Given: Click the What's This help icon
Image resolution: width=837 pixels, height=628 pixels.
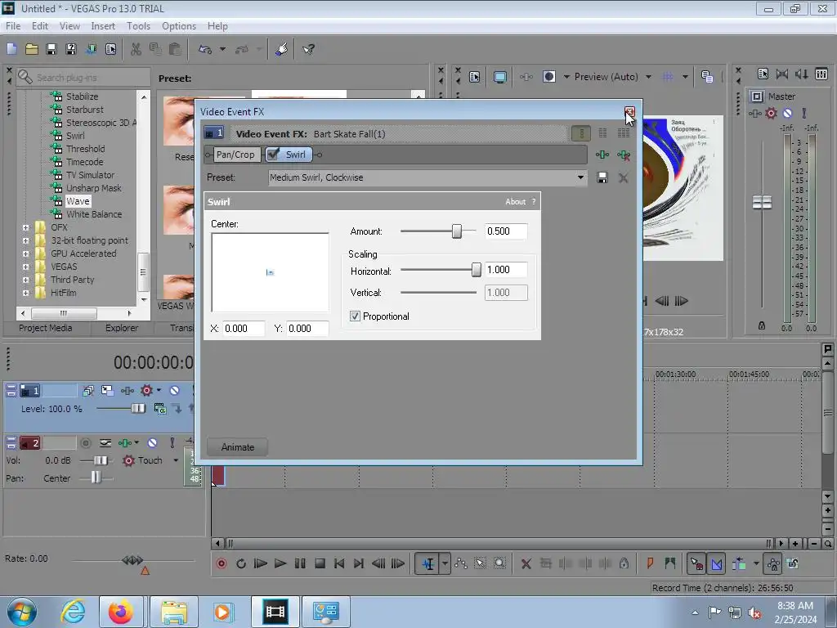Looking at the screenshot, I should [x=308, y=49].
